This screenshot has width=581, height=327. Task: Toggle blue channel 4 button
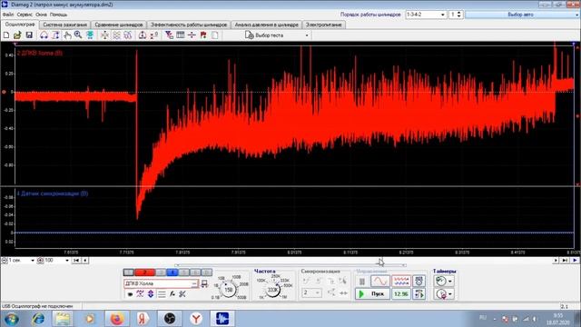click(x=172, y=272)
